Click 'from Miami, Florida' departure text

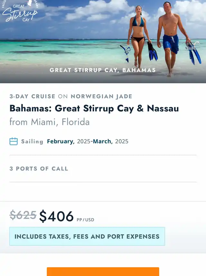tap(50, 122)
